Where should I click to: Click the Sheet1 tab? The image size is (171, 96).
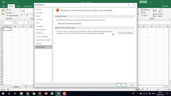17,86
